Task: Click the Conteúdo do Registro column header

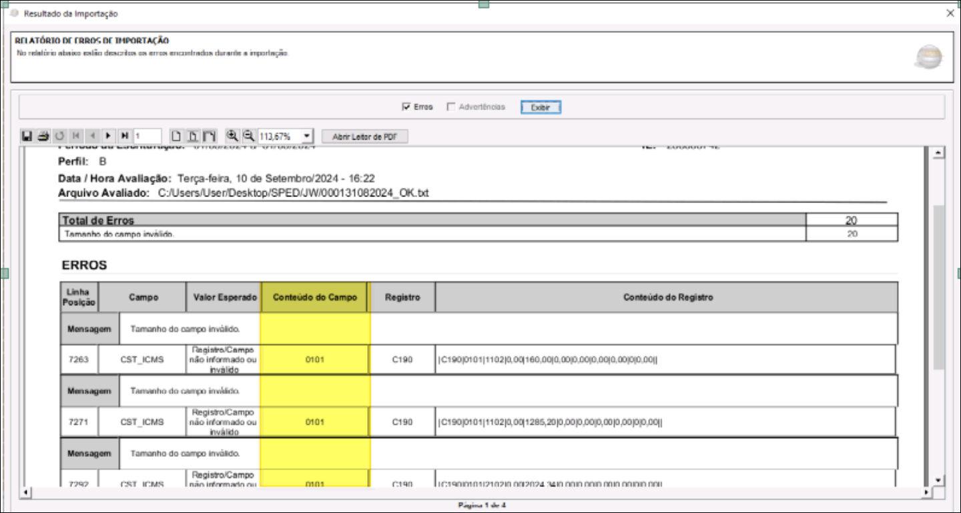Action: click(x=667, y=297)
